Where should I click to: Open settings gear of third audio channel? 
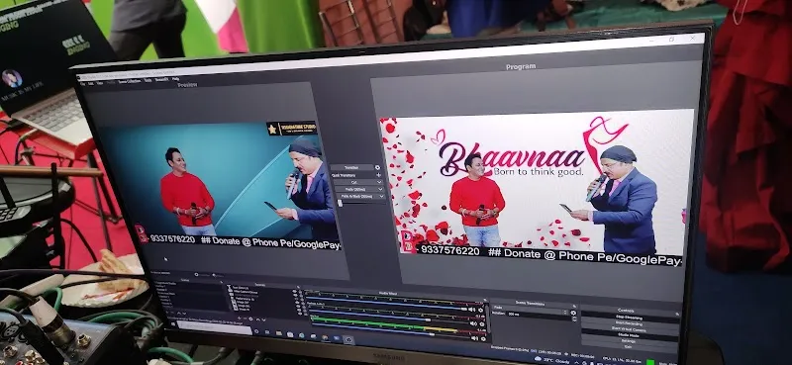click(x=483, y=338)
